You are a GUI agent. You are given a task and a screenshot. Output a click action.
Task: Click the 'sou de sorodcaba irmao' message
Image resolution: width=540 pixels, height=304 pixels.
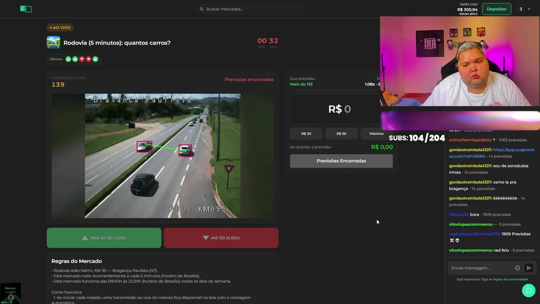(x=489, y=169)
